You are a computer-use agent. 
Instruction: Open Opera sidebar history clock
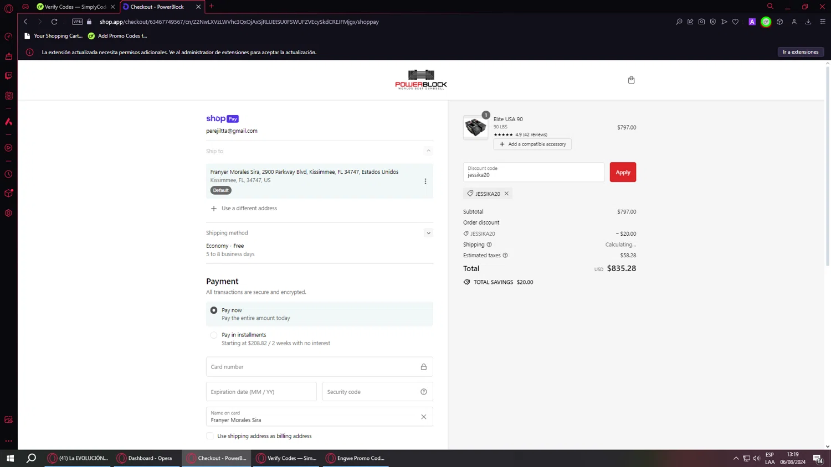tap(8, 174)
